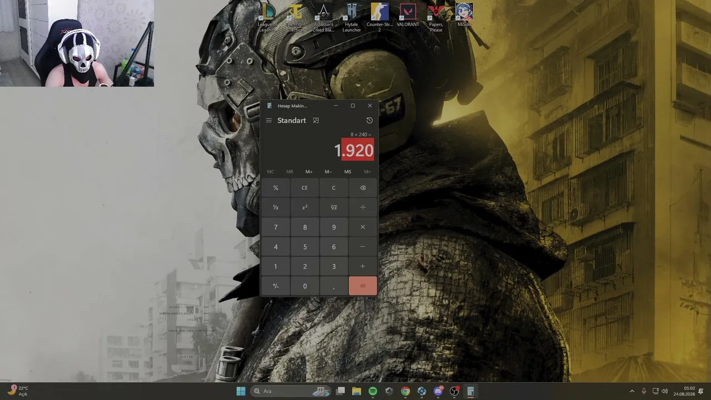The width and height of the screenshot is (711, 400).
Task: Toggle the sign with the +/- button
Action: [276, 286]
